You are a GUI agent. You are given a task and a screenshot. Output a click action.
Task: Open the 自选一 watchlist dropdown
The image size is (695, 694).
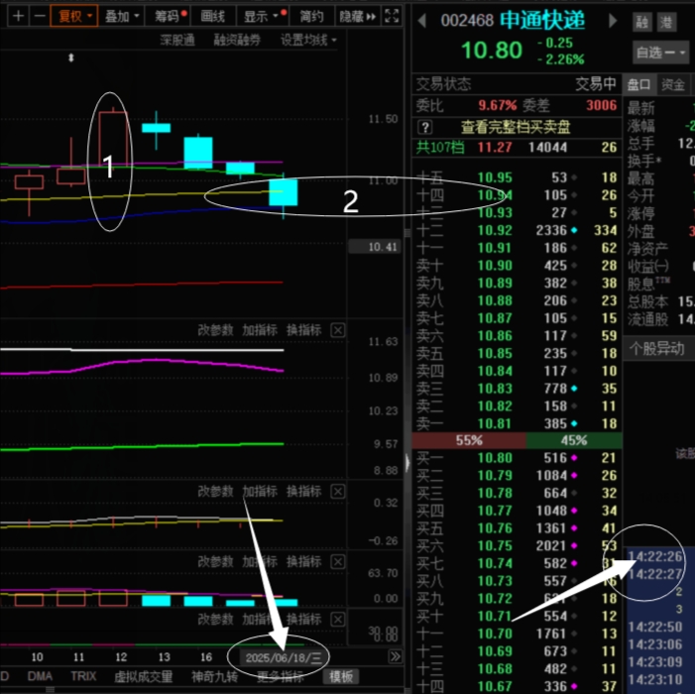(660, 53)
